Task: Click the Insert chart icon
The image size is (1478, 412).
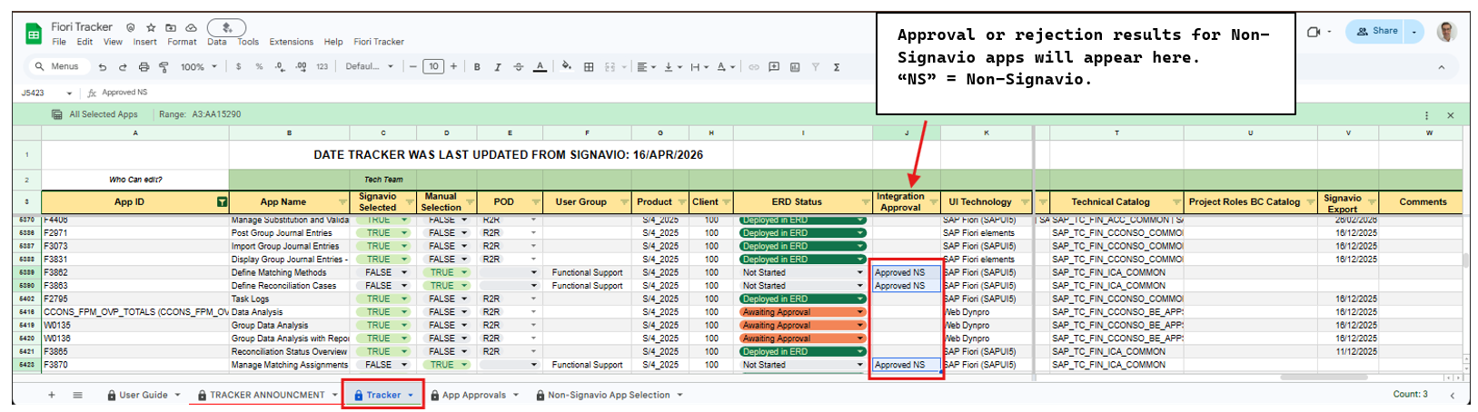Action: point(795,67)
